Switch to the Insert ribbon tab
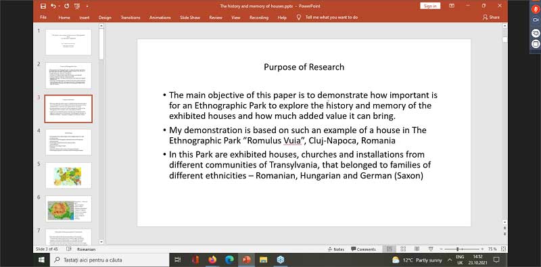The image size is (541, 267). point(85,18)
